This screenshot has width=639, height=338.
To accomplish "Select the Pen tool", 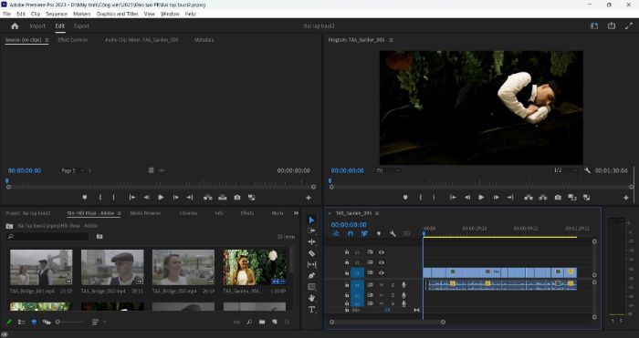I will 312,275.
